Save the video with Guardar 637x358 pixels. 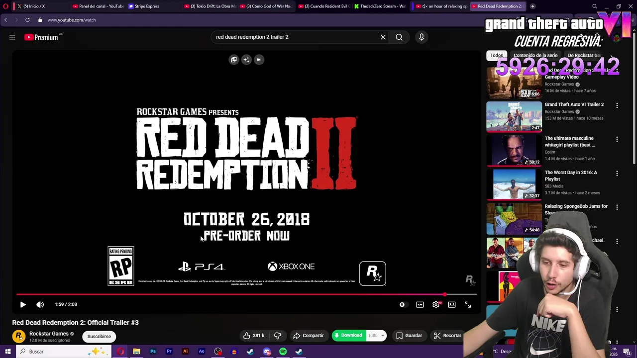point(409,336)
